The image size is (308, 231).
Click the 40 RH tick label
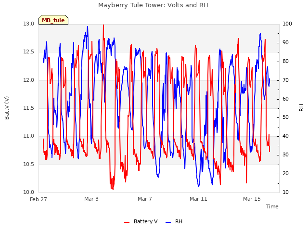285,136
